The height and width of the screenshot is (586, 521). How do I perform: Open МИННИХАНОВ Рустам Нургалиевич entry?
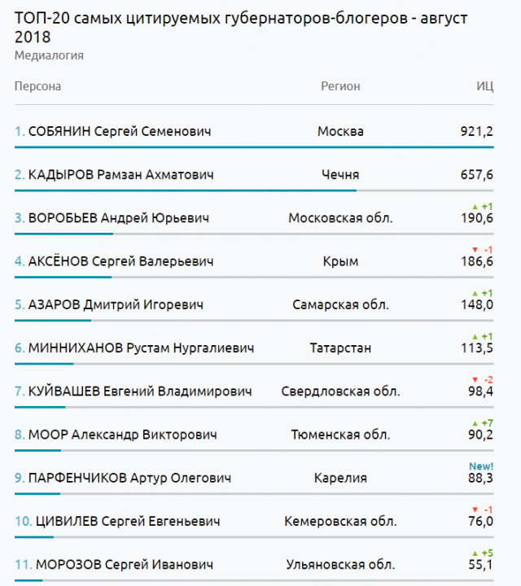point(134,348)
